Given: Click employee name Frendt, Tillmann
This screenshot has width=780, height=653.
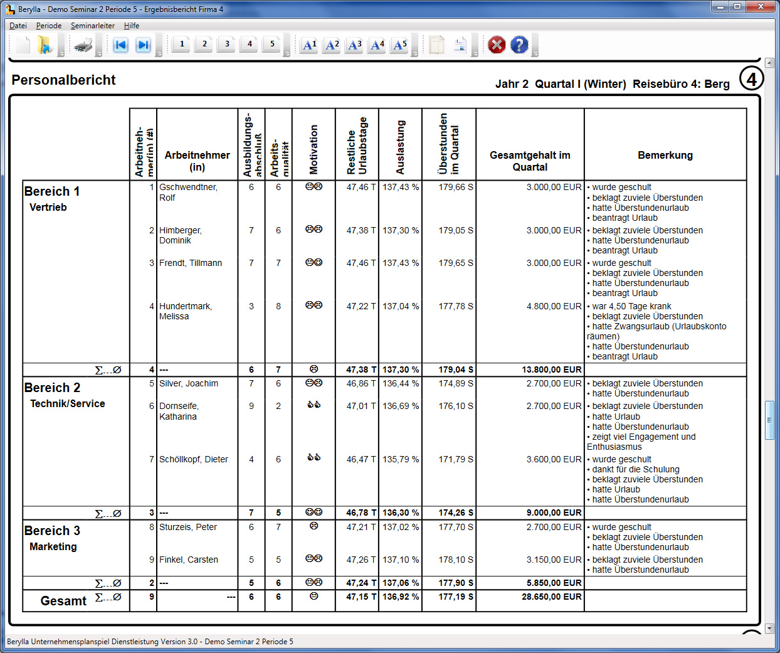Looking at the screenshot, I should point(191,263).
